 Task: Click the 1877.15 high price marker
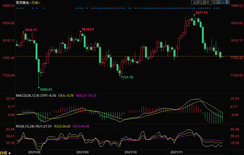coord(202,13)
